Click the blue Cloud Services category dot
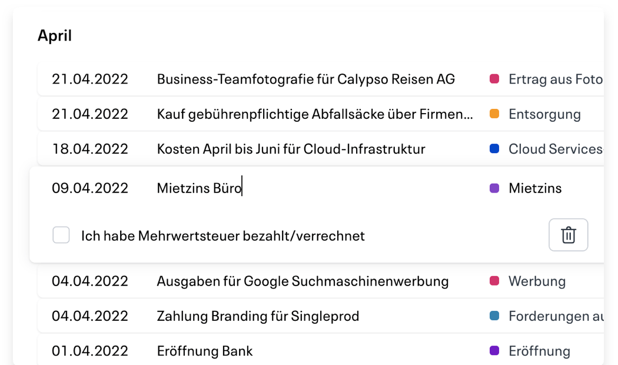The width and height of the screenshot is (618, 365). point(494,148)
